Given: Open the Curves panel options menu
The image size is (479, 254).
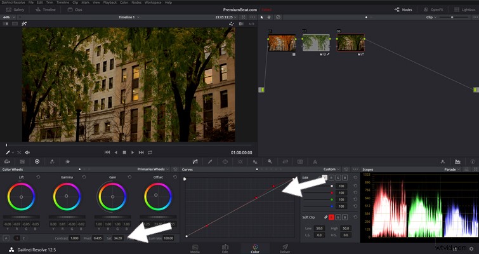Looking at the screenshot, I should (355, 170).
